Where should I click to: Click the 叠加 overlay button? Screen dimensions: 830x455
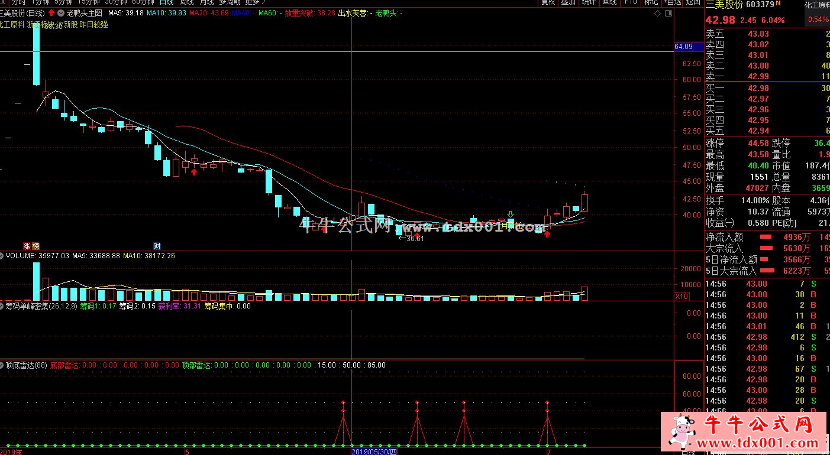click(569, 2)
